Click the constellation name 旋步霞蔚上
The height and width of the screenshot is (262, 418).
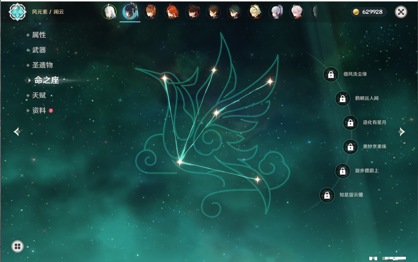click(367, 171)
